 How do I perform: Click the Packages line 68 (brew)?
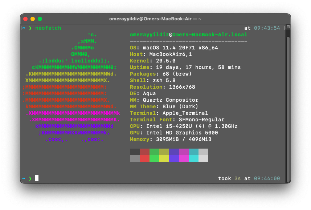point(161,74)
